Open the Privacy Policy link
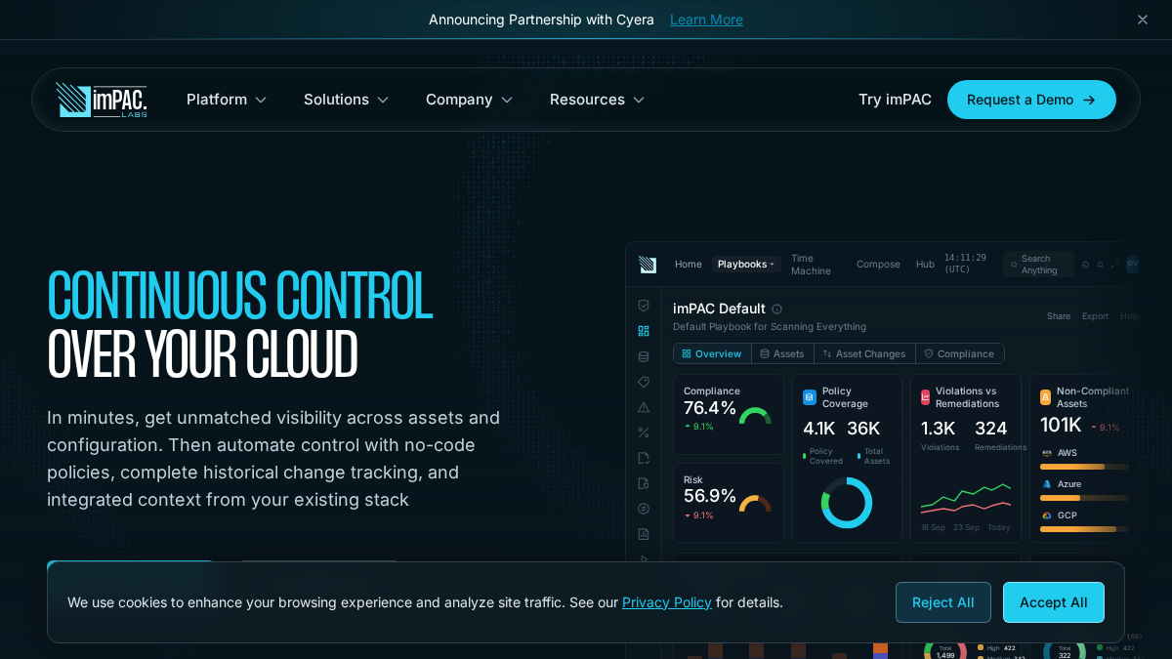Image resolution: width=1172 pixels, height=659 pixels. click(667, 602)
